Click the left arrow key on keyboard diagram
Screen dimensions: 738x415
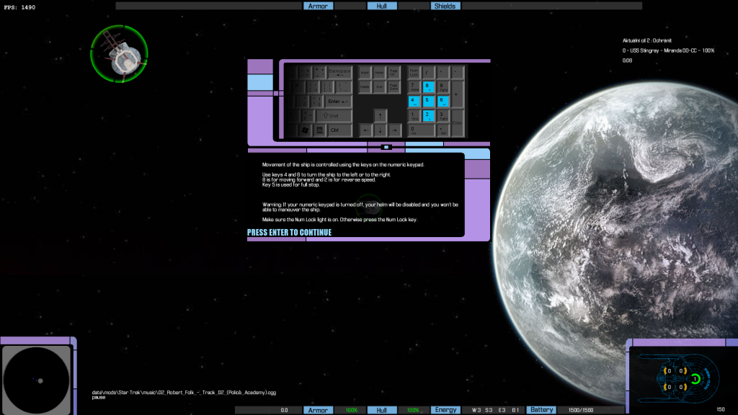(365, 130)
